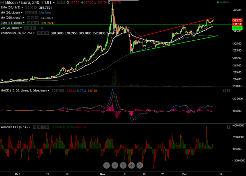Expand the EMA (55, hlc3) dropdown arrow
Screen dimensions: 246x176
[x=22, y=8]
